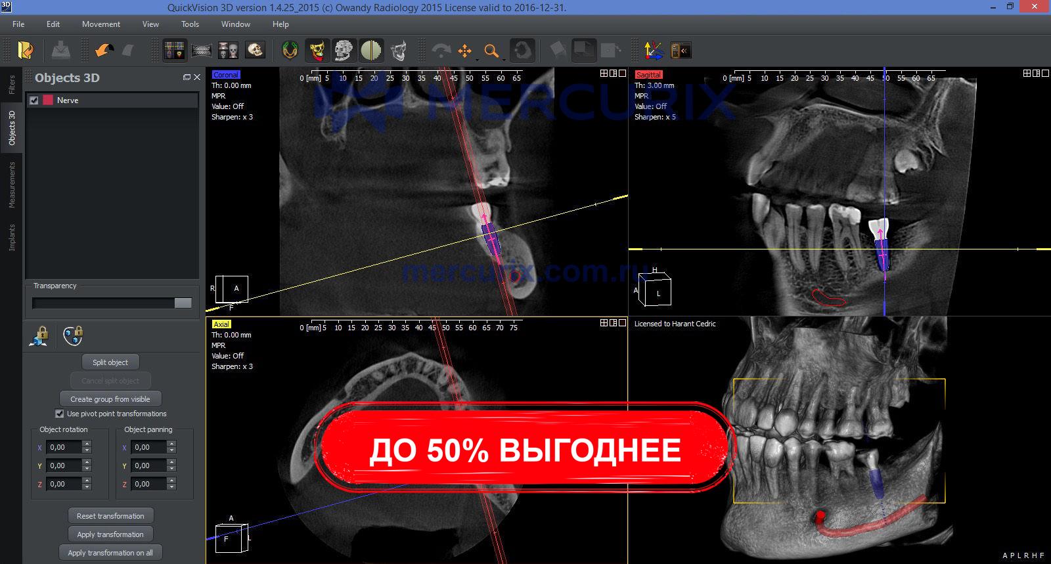Select the four-view MPR layout icon
Image resolution: width=1051 pixels, height=564 pixels.
tap(175, 50)
